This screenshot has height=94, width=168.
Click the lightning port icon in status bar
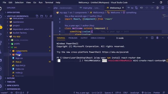28,93
